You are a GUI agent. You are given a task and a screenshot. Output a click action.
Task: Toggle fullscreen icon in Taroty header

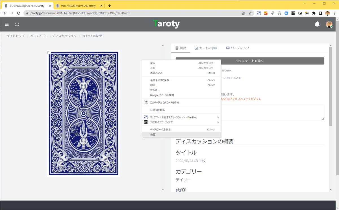coord(17,24)
